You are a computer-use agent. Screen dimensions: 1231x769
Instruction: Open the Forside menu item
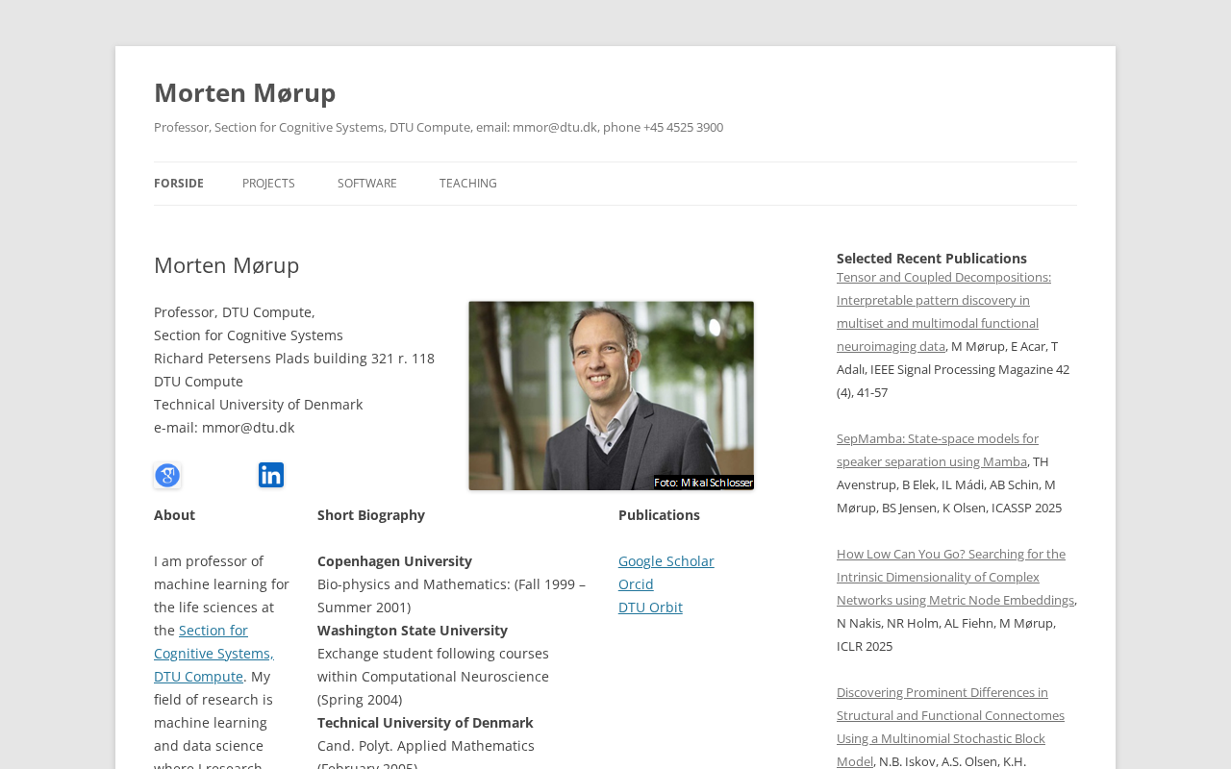click(x=179, y=184)
